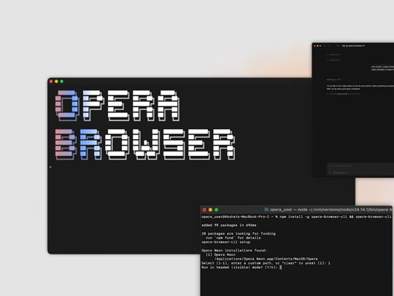Click the 'run `npm fund` for details' line
This screenshot has width=394, height=296.
233,238
